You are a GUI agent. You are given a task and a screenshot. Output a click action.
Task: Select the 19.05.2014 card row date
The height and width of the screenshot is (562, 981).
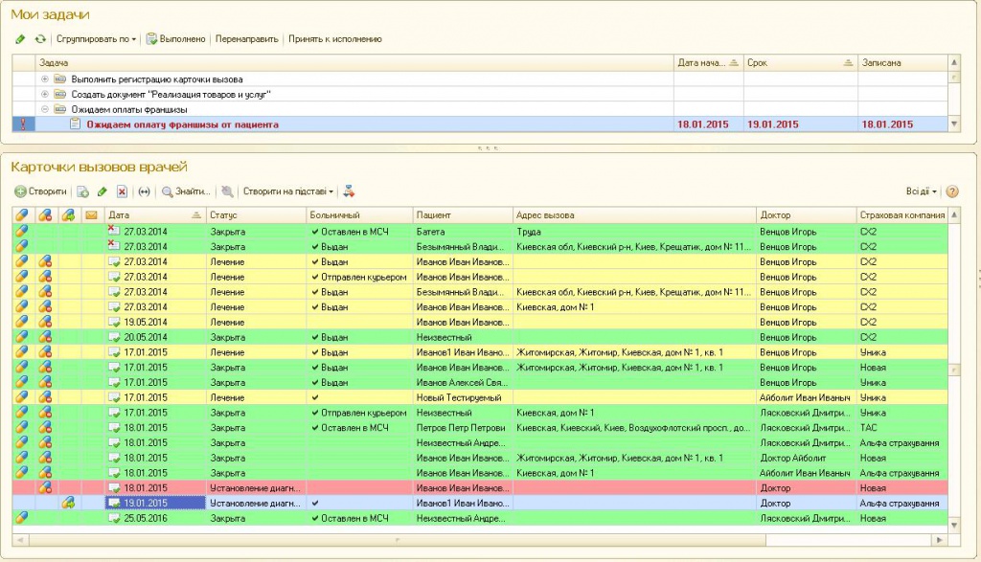tap(155, 322)
